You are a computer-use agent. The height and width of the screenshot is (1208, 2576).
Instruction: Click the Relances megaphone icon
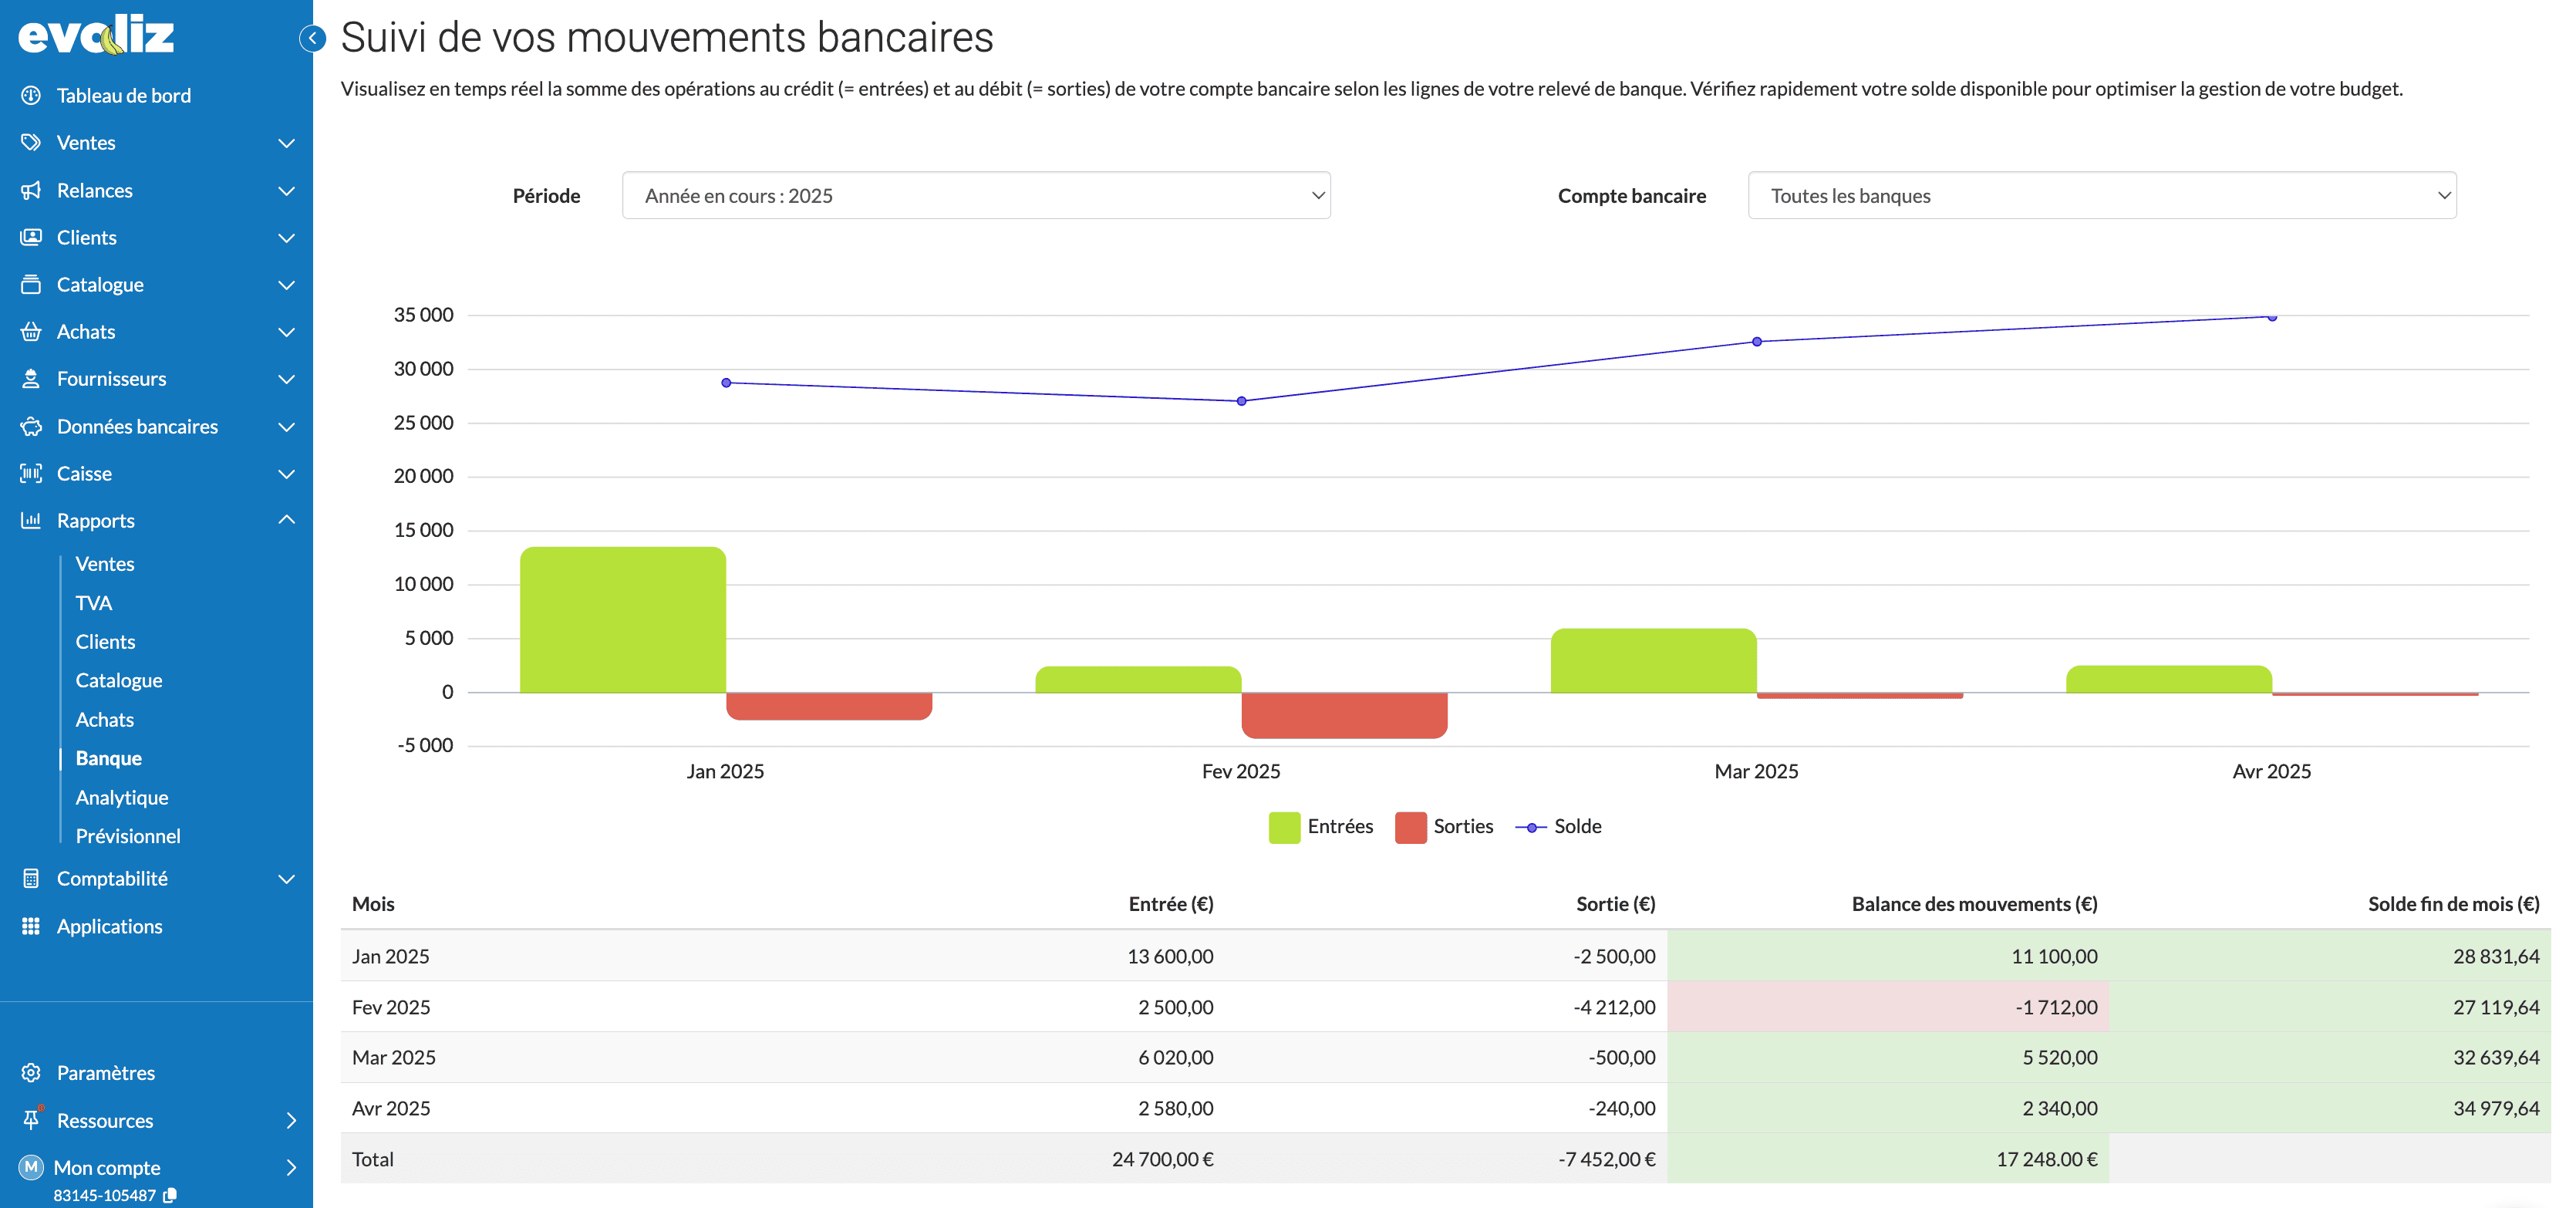[31, 190]
